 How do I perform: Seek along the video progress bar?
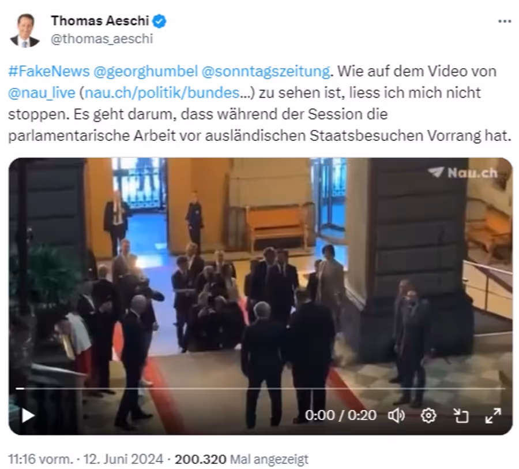click(260, 388)
